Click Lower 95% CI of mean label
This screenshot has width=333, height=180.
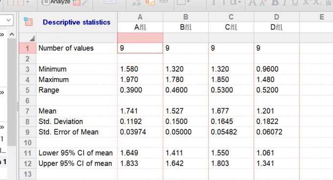(75, 153)
